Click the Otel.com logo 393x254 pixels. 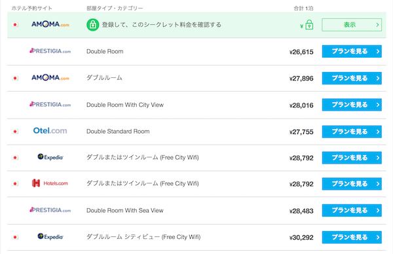coord(50,131)
